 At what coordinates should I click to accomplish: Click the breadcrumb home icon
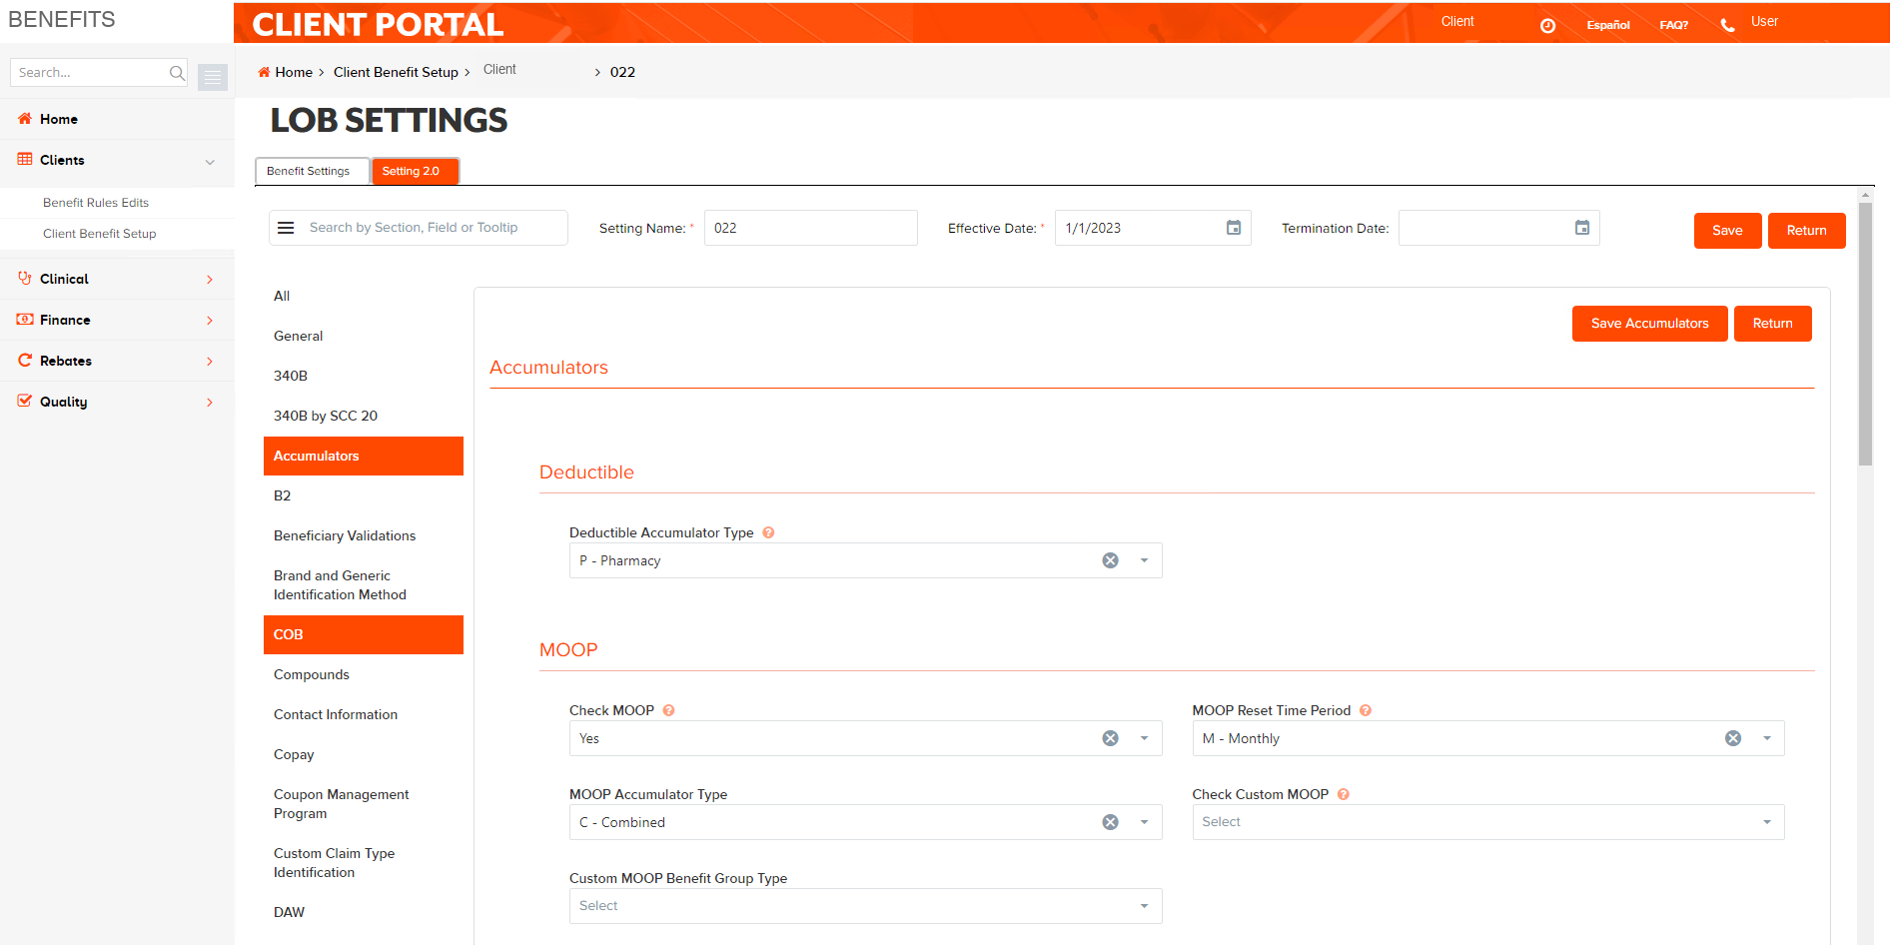264,72
